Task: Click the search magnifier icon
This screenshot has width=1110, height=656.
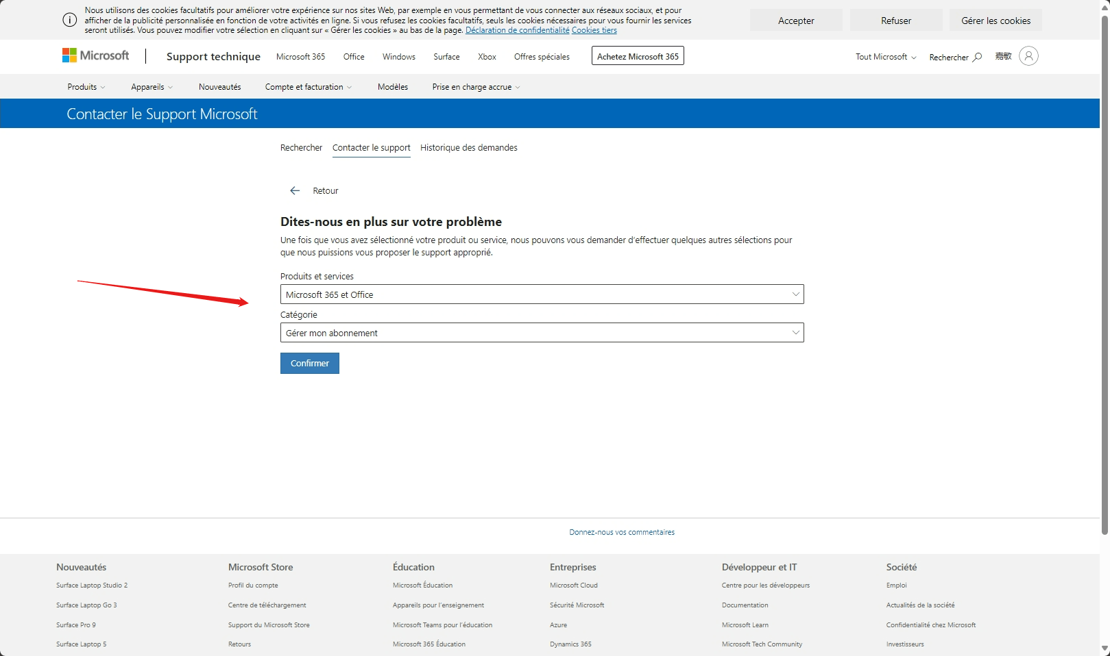Action: coord(977,57)
